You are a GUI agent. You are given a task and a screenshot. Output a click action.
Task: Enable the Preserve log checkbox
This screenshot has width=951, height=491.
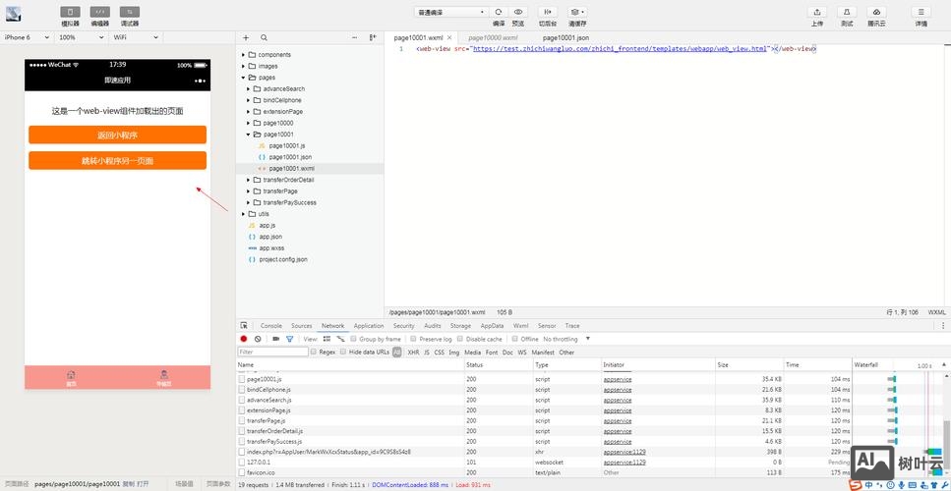click(x=414, y=339)
